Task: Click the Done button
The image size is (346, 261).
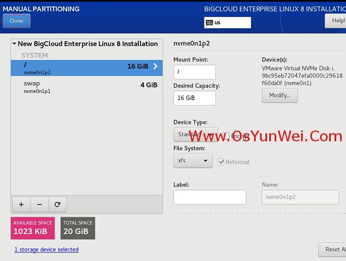Action: (17, 21)
